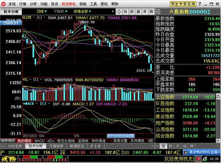This screenshot has height=163, width=221.
Task: Switch to the 技术分析 bottom tab
Action: point(36,146)
